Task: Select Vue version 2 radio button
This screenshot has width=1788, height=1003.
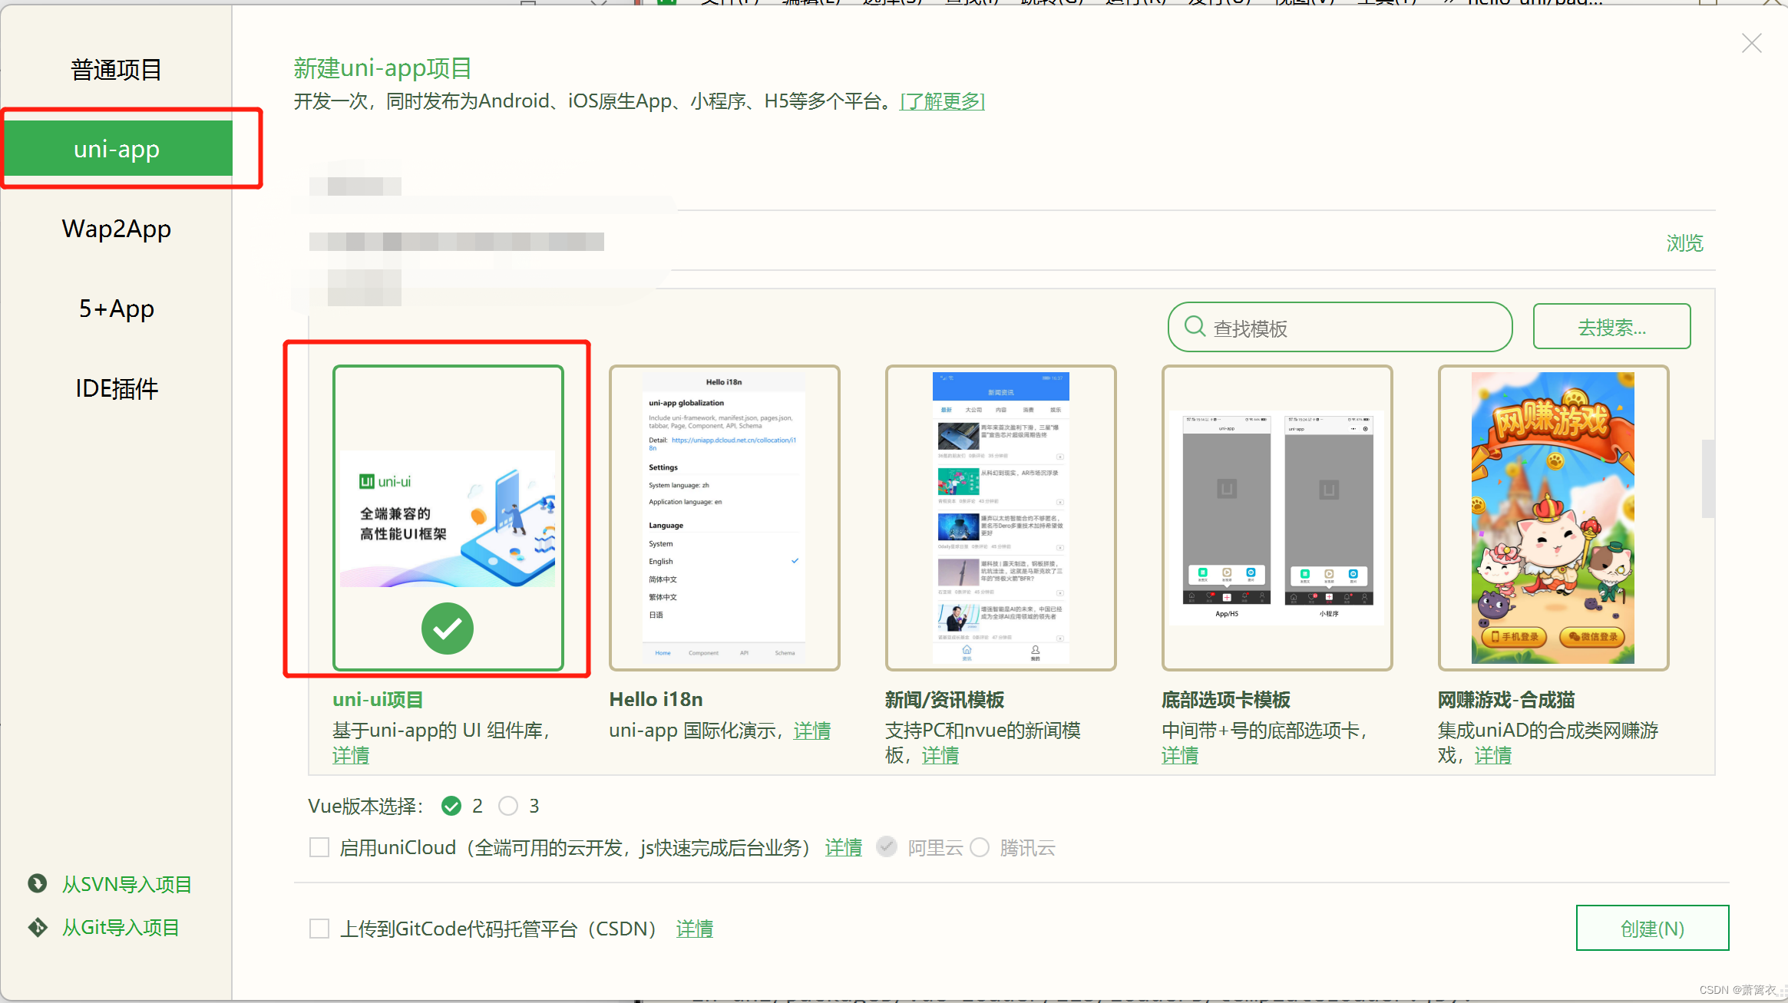Action: click(451, 806)
